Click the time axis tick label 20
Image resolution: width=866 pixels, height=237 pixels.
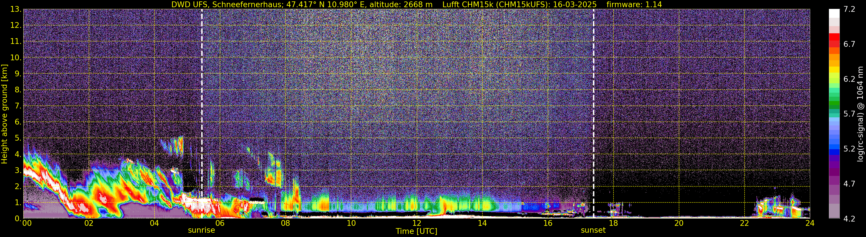click(679, 223)
